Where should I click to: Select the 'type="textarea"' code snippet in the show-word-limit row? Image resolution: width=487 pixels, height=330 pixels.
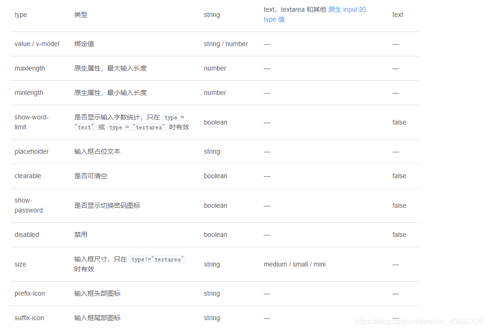[x=137, y=127]
